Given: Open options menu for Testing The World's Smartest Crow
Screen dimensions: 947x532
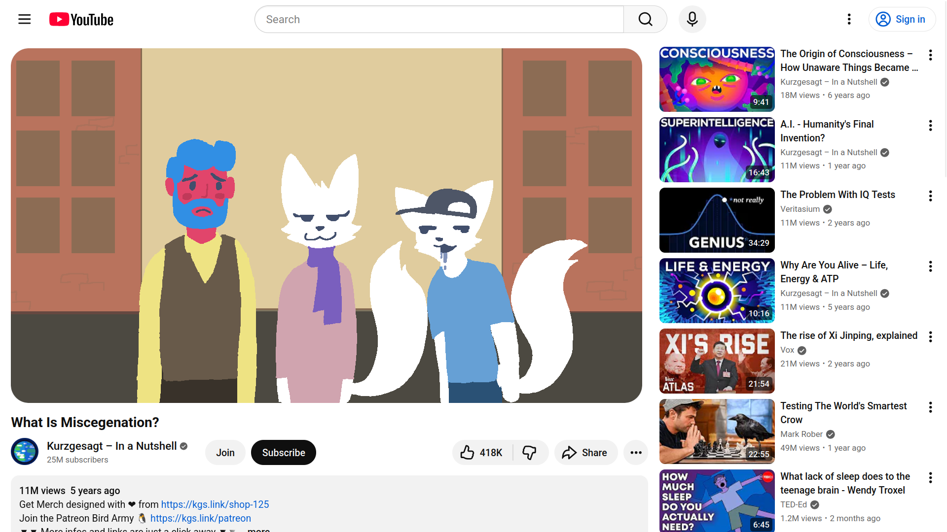Looking at the screenshot, I should coord(930,407).
